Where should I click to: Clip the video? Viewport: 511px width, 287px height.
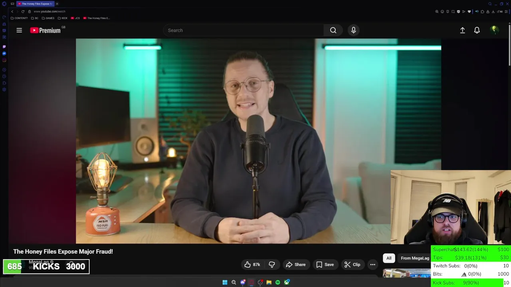pos(352,265)
